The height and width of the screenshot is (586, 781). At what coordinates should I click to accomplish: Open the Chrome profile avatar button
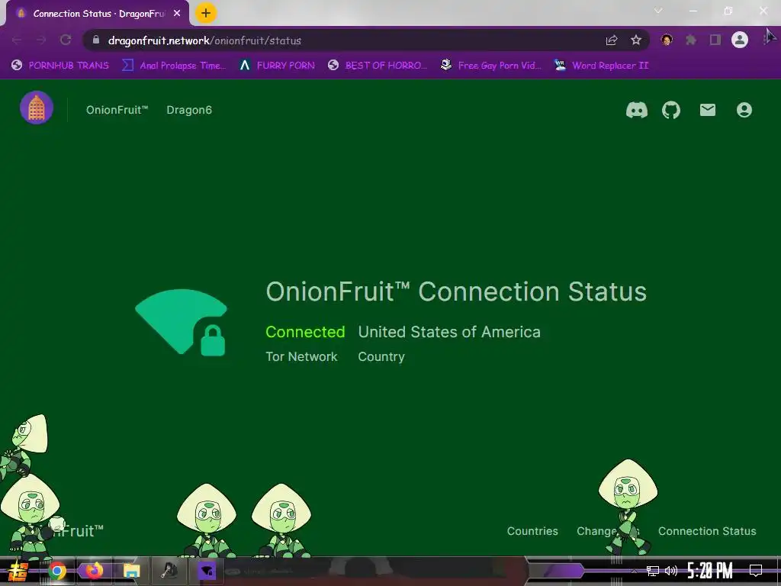[740, 40]
